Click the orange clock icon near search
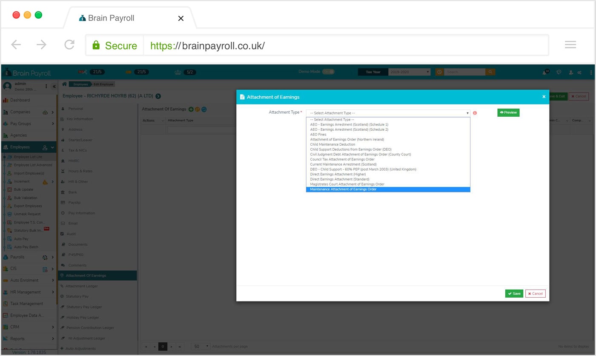 (439, 72)
